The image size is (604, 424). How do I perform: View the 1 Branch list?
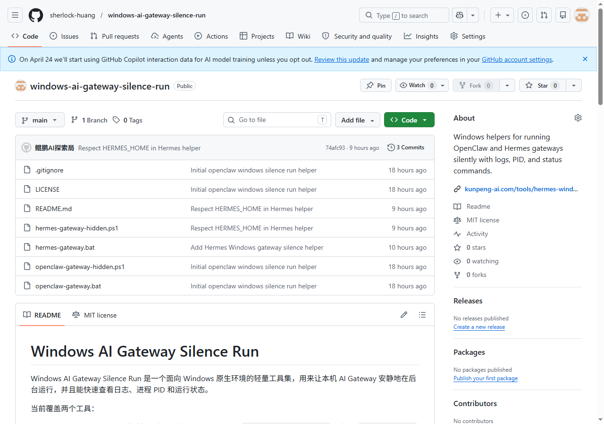(x=89, y=120)
